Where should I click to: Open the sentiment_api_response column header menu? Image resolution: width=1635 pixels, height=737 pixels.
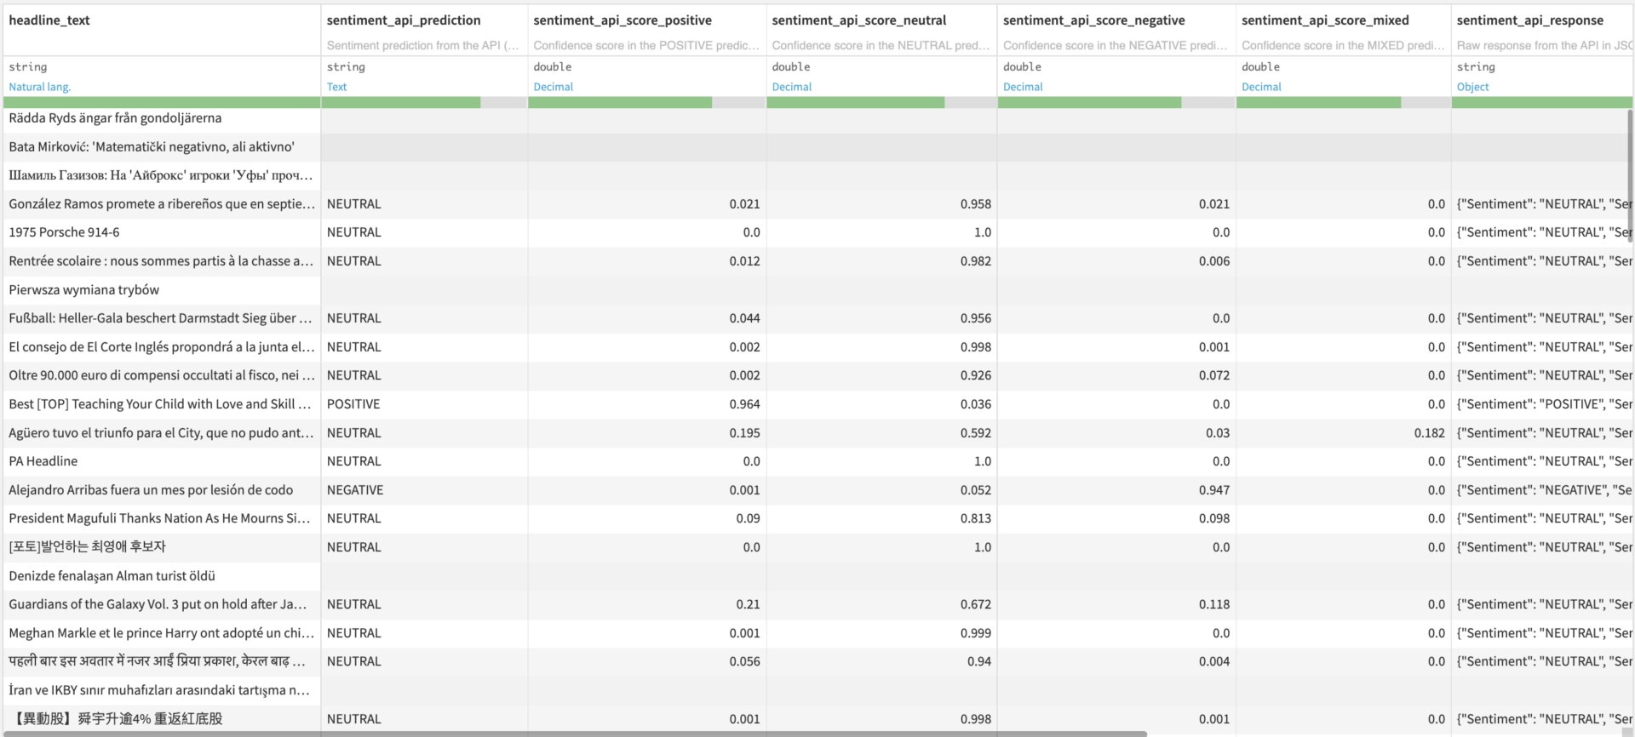[1529, 20]
